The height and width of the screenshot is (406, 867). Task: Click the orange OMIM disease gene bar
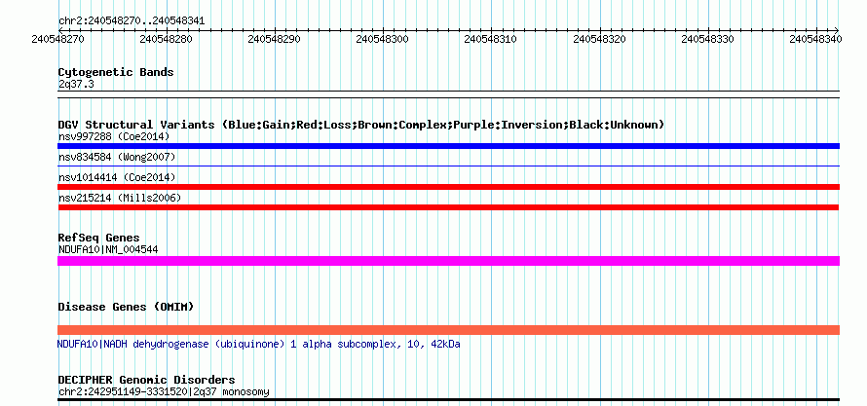[x=448, y=330]
